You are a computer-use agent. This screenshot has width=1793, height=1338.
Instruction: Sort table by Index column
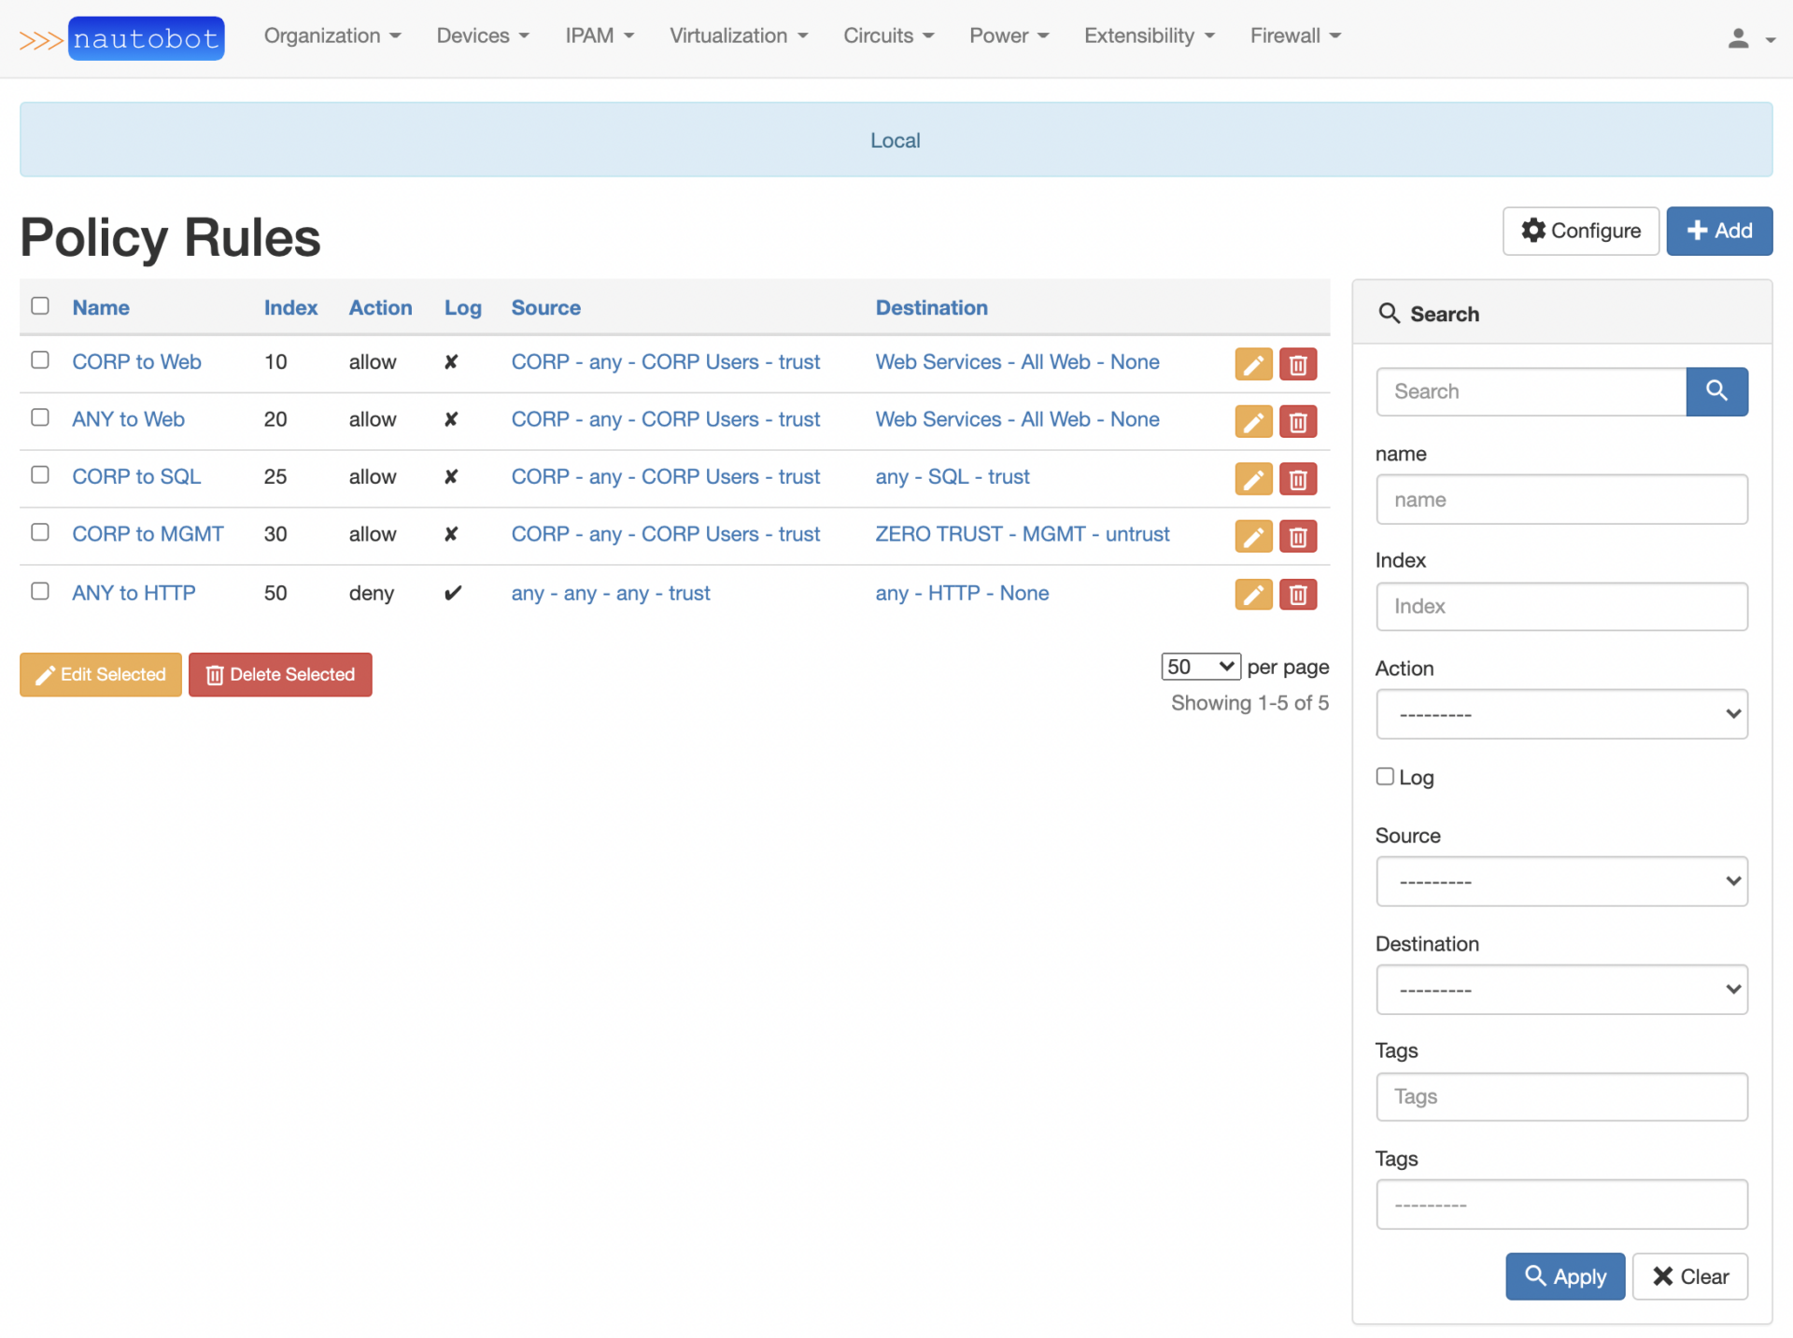(x=290, y=307)
